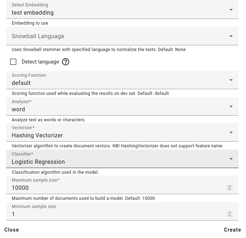Screen dimensions: 246x238
Task: Select the 'test embedding' value field
Action: click(x=33, y=13)
